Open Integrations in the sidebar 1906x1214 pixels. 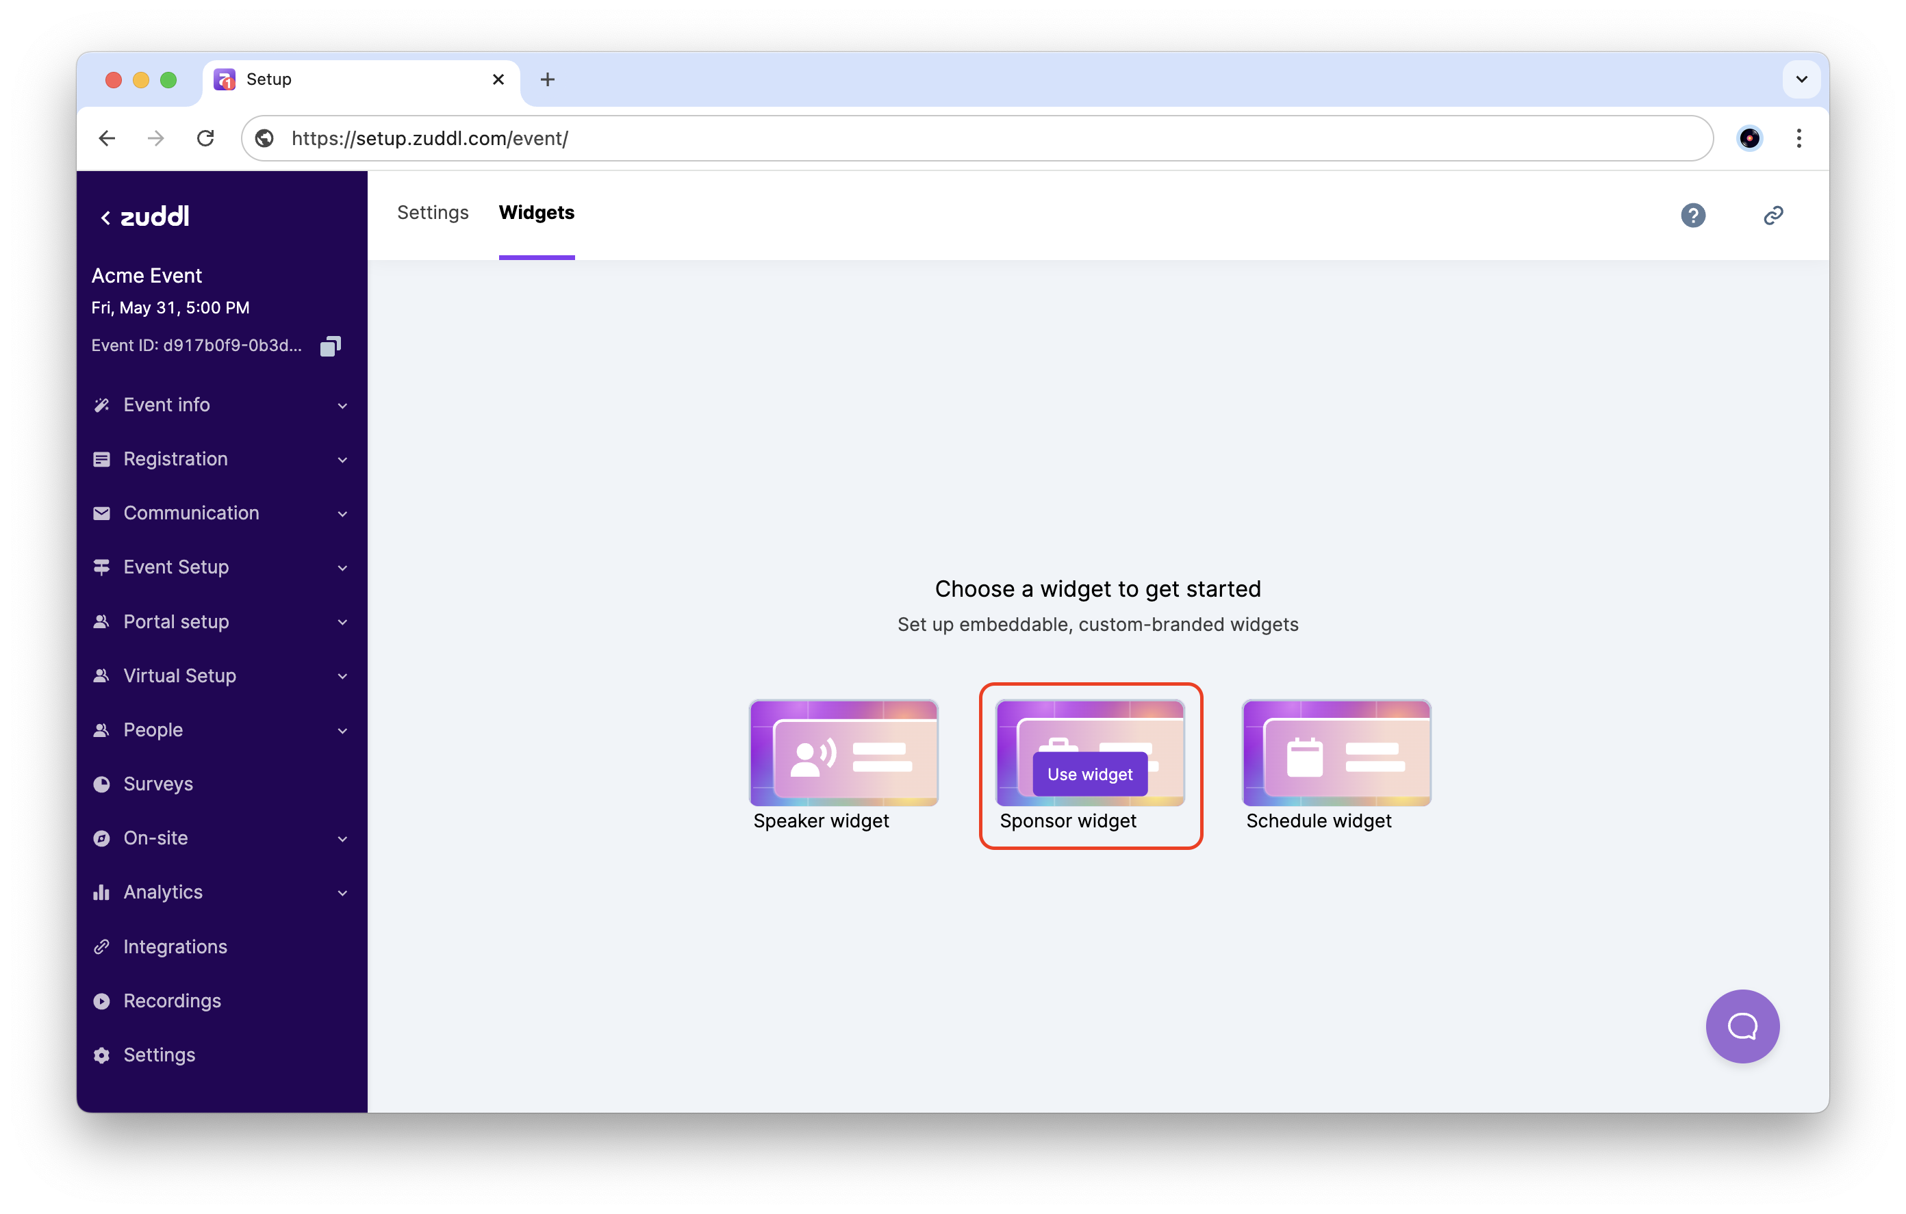click(175, 946)
